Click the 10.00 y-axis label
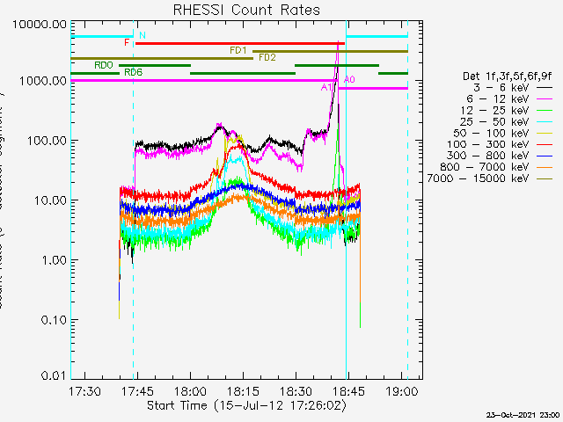The height and width of the screenshot is (422, 563). click(x=50, y=200)
